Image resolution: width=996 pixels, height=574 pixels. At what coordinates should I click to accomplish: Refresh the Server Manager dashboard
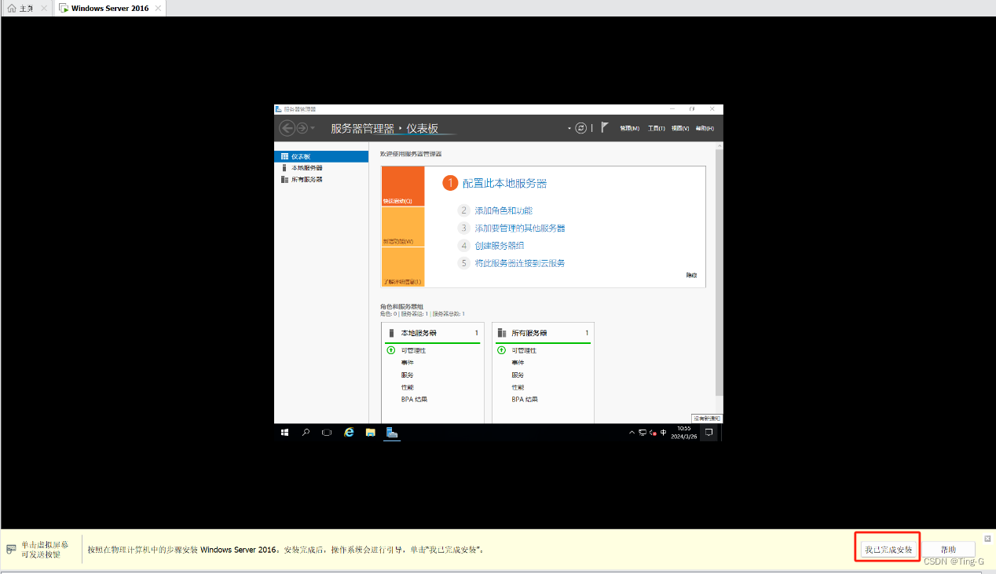tap(580, 128)
